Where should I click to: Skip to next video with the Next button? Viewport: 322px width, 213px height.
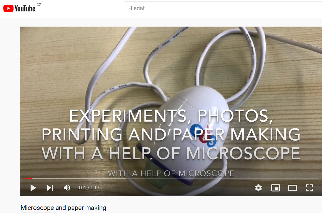50,188
